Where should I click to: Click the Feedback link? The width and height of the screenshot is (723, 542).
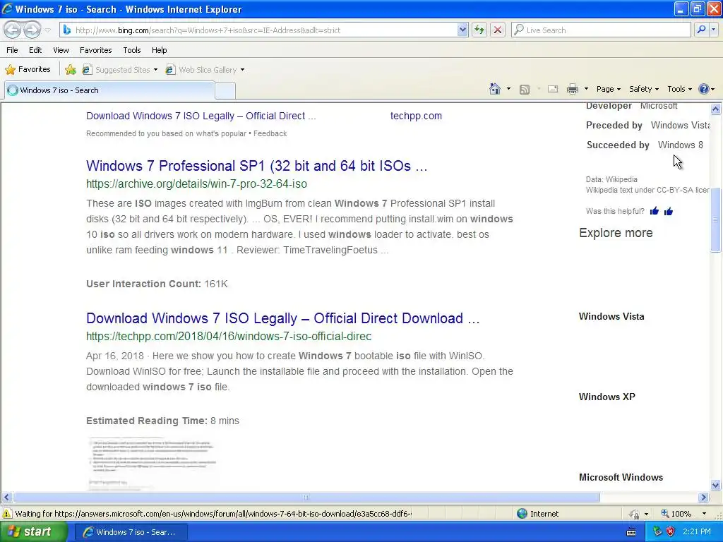[270, 133]
